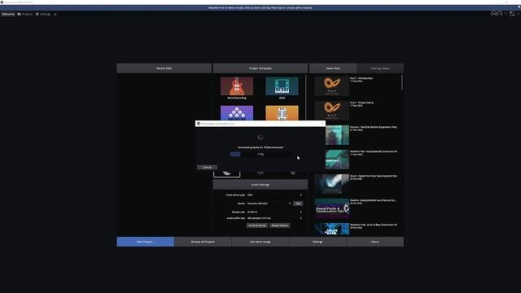
Task: Click the About button
Action: click(x=375, y=242)
